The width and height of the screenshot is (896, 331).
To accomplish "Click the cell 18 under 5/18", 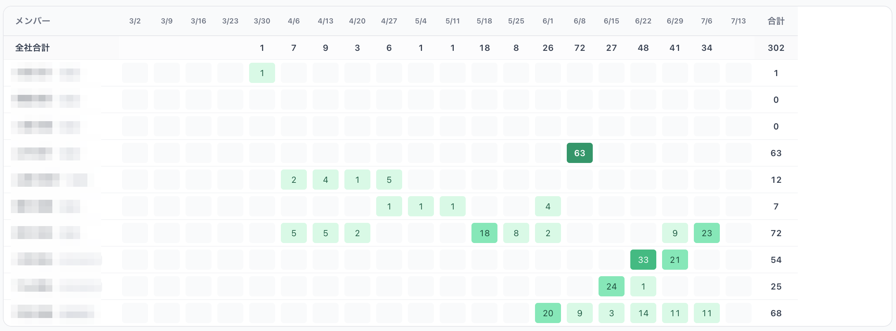I will click(484, 233).
